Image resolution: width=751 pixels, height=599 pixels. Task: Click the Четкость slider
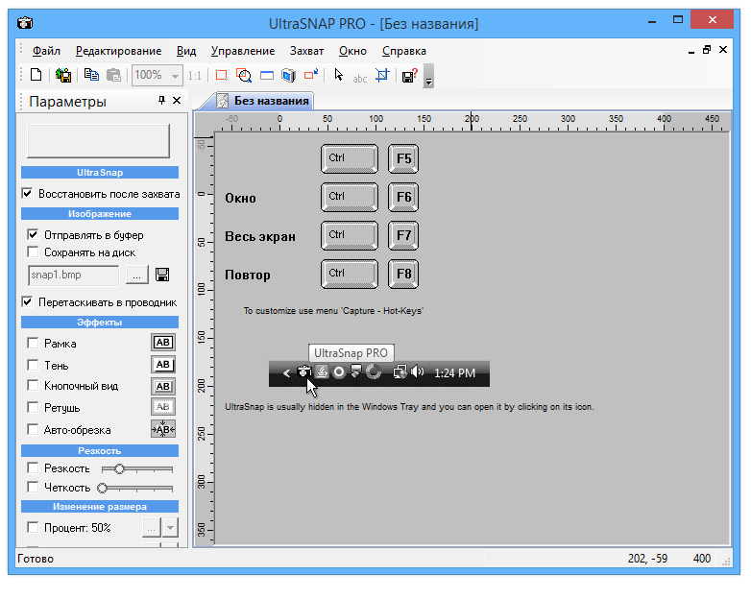(134, 489)
